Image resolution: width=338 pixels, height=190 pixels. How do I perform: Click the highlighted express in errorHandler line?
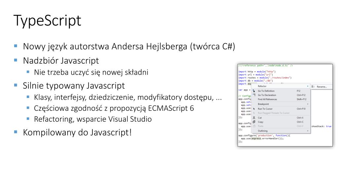tap(256, 139)
